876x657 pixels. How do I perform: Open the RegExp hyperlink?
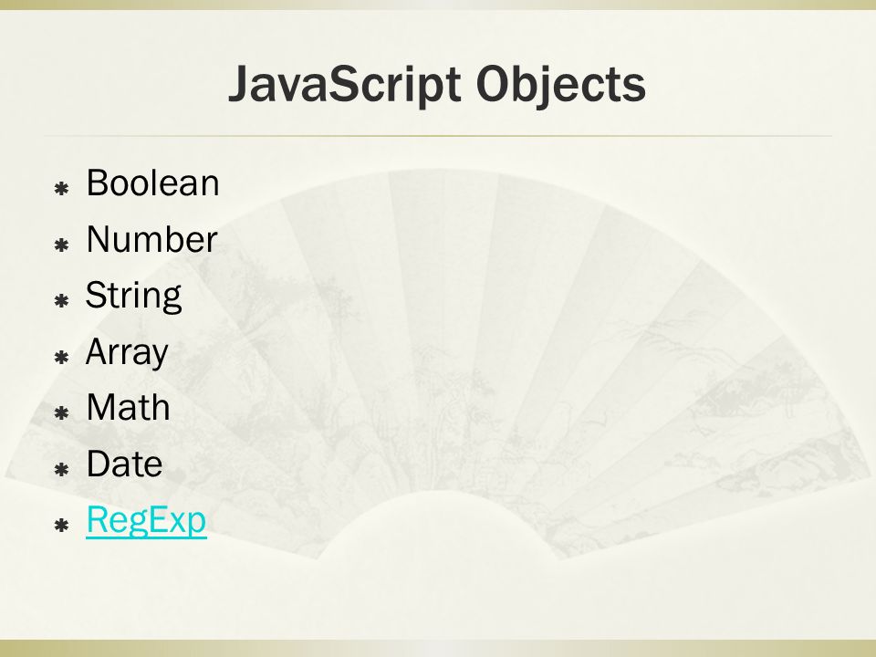(146, 521)
